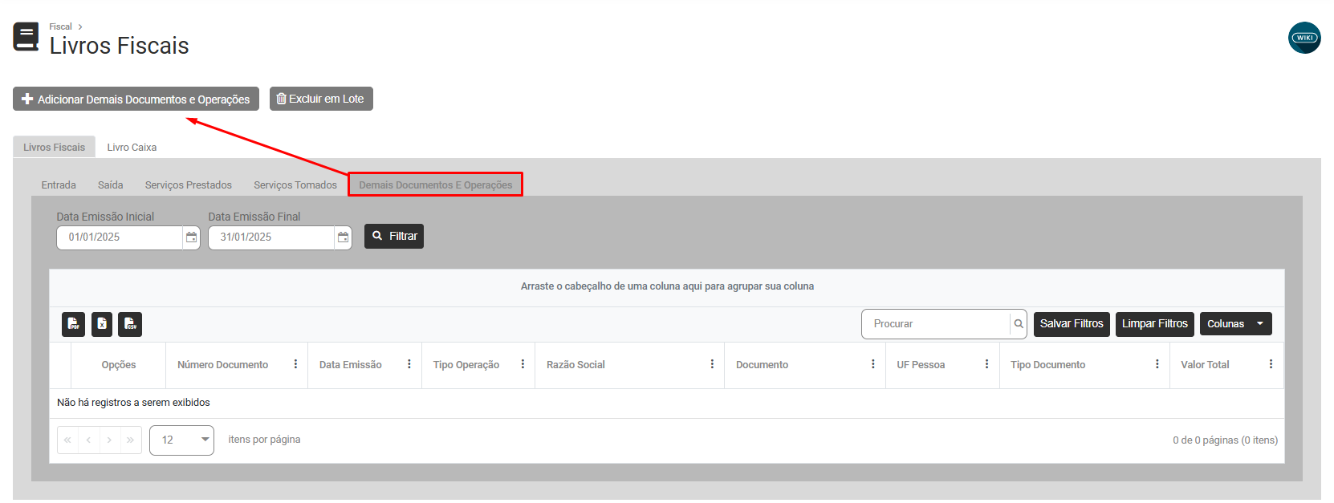The image size is (1334, 503).
Task: Open the WIKI help icon
Action: 1303,38
